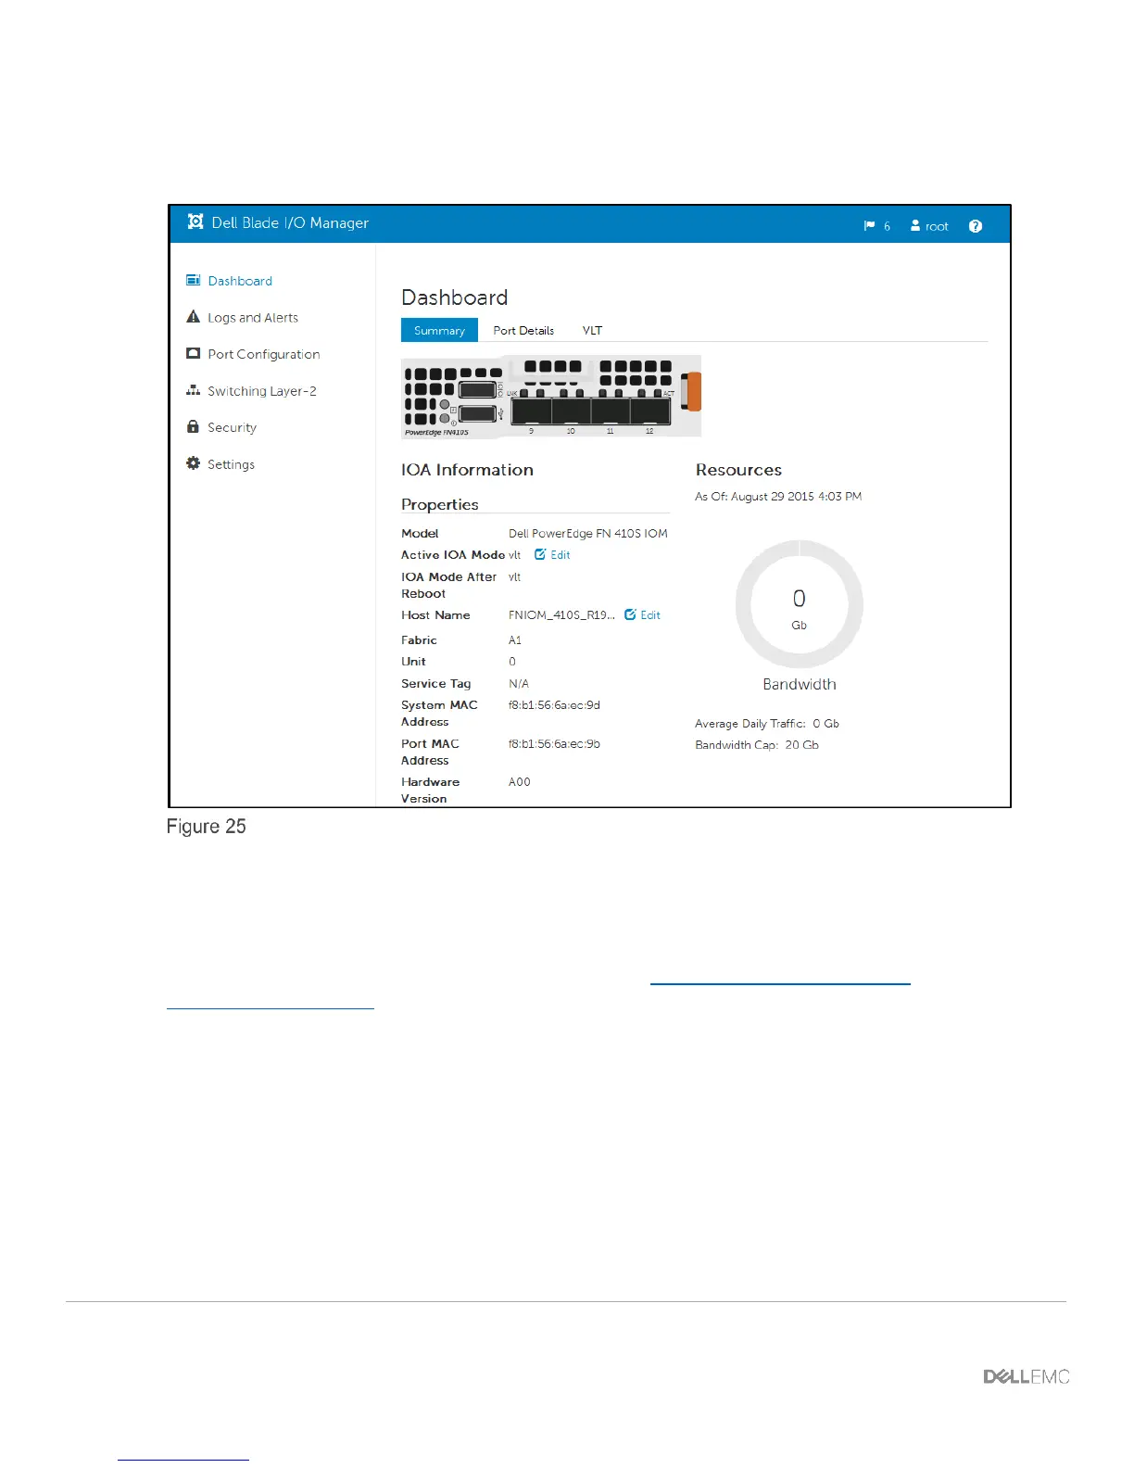The height and width of the screenshot is (1468, 1134).
Task: Click the As Of August 29 2015 timestamp
Action: tap(778, 497)
